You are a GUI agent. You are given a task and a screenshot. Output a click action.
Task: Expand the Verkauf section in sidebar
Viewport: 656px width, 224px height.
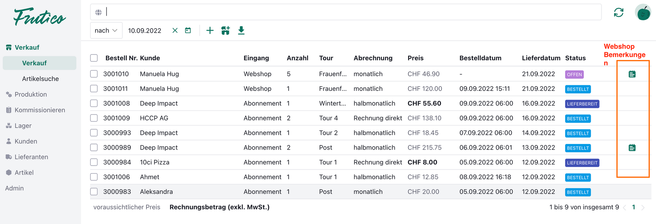pos(27,48)
